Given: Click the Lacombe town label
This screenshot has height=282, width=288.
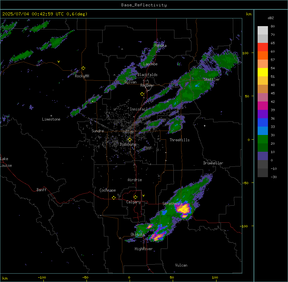Looking at the screenshot, I should coord(150,64).
